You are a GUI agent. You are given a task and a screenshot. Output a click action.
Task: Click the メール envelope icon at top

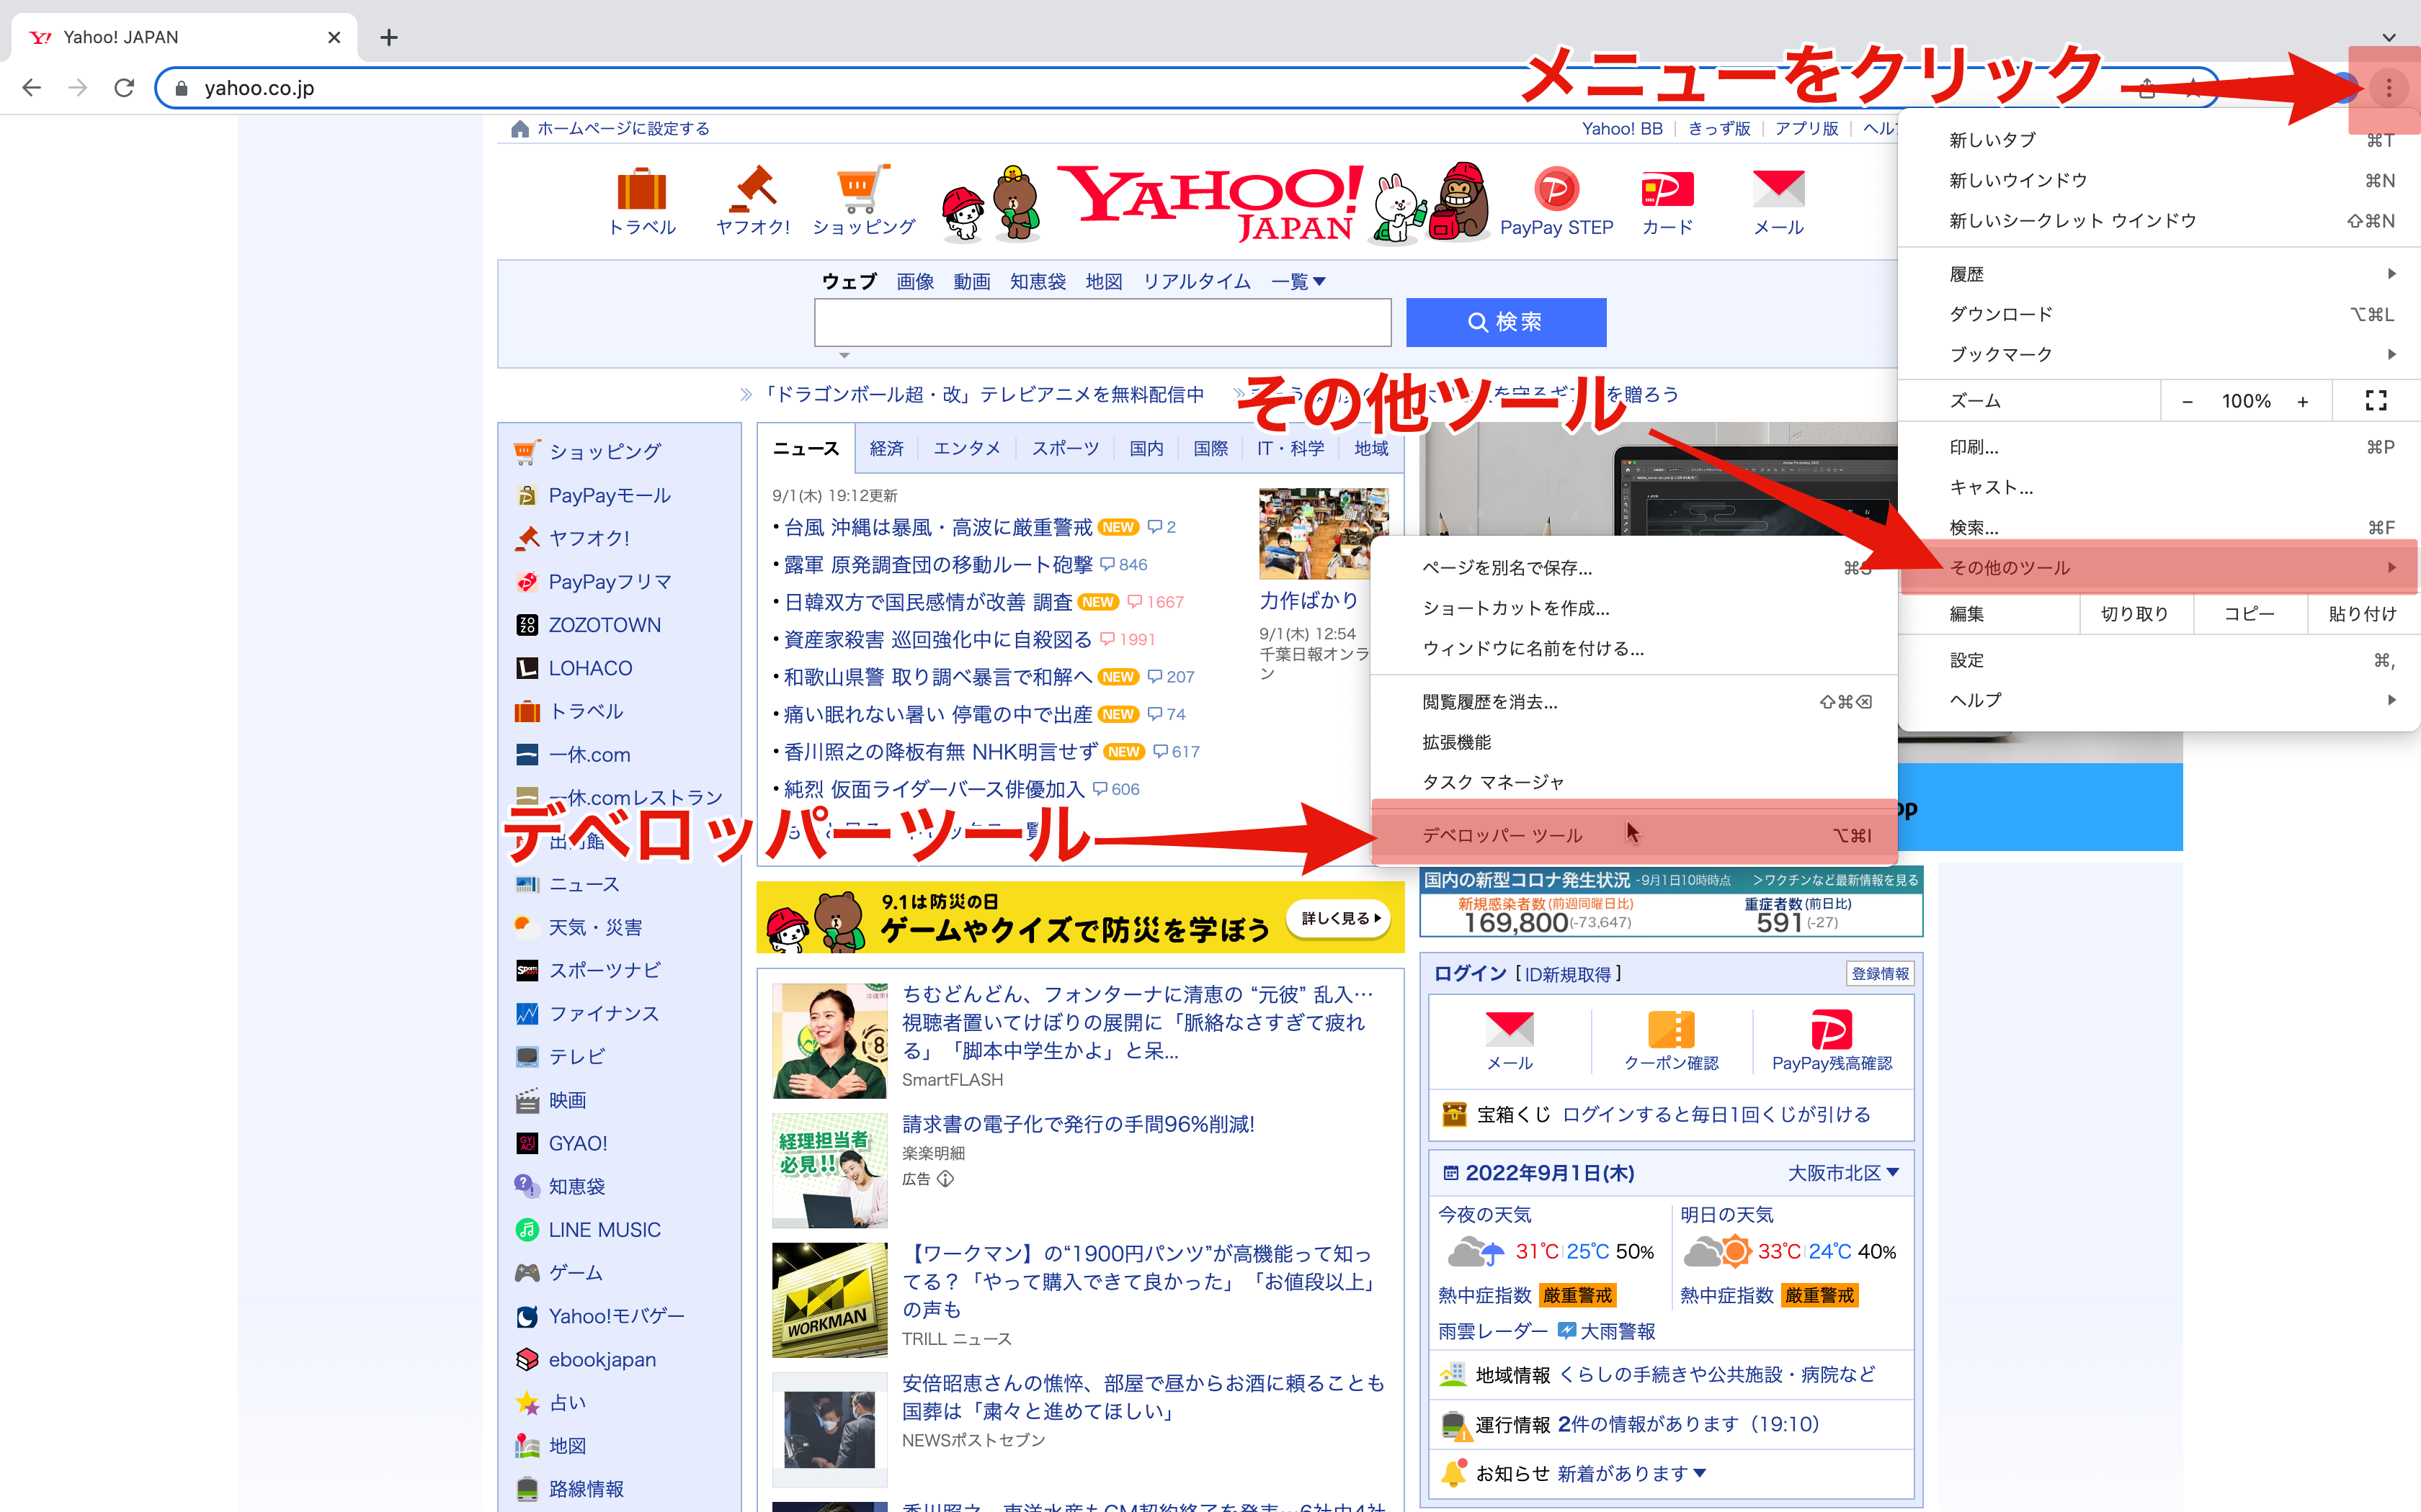pos(1778,189)
